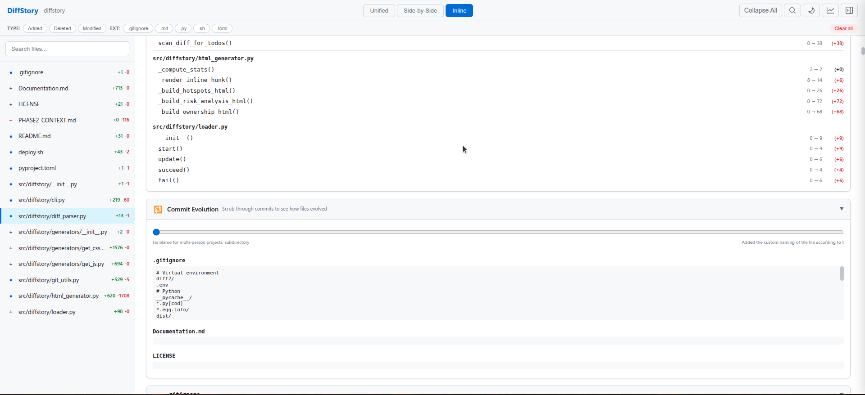The width and height of the screenshot is (865, 395).
Task: Switch to the Side-by-Side view tab
Action: coord(420,10)
